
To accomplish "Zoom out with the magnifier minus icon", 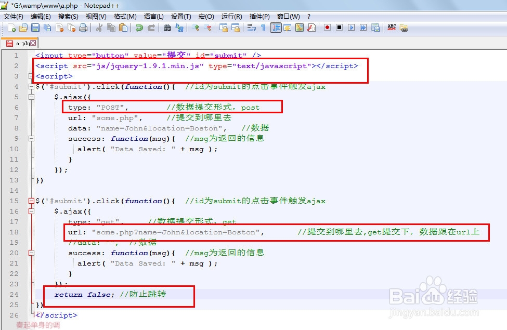I will coord(207,28).
